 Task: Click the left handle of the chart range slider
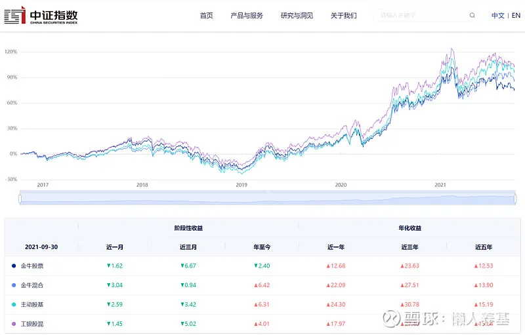click(20, 199)
